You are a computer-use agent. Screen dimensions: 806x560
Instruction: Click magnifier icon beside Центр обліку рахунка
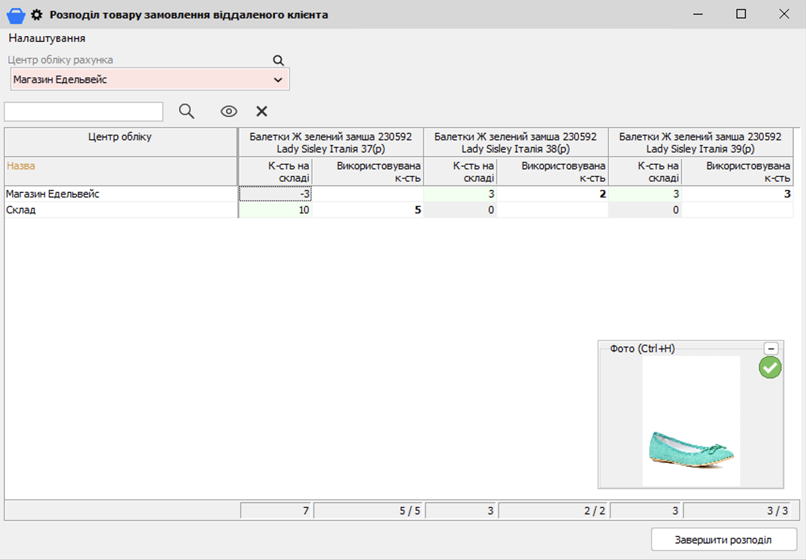tap(278, 61)
